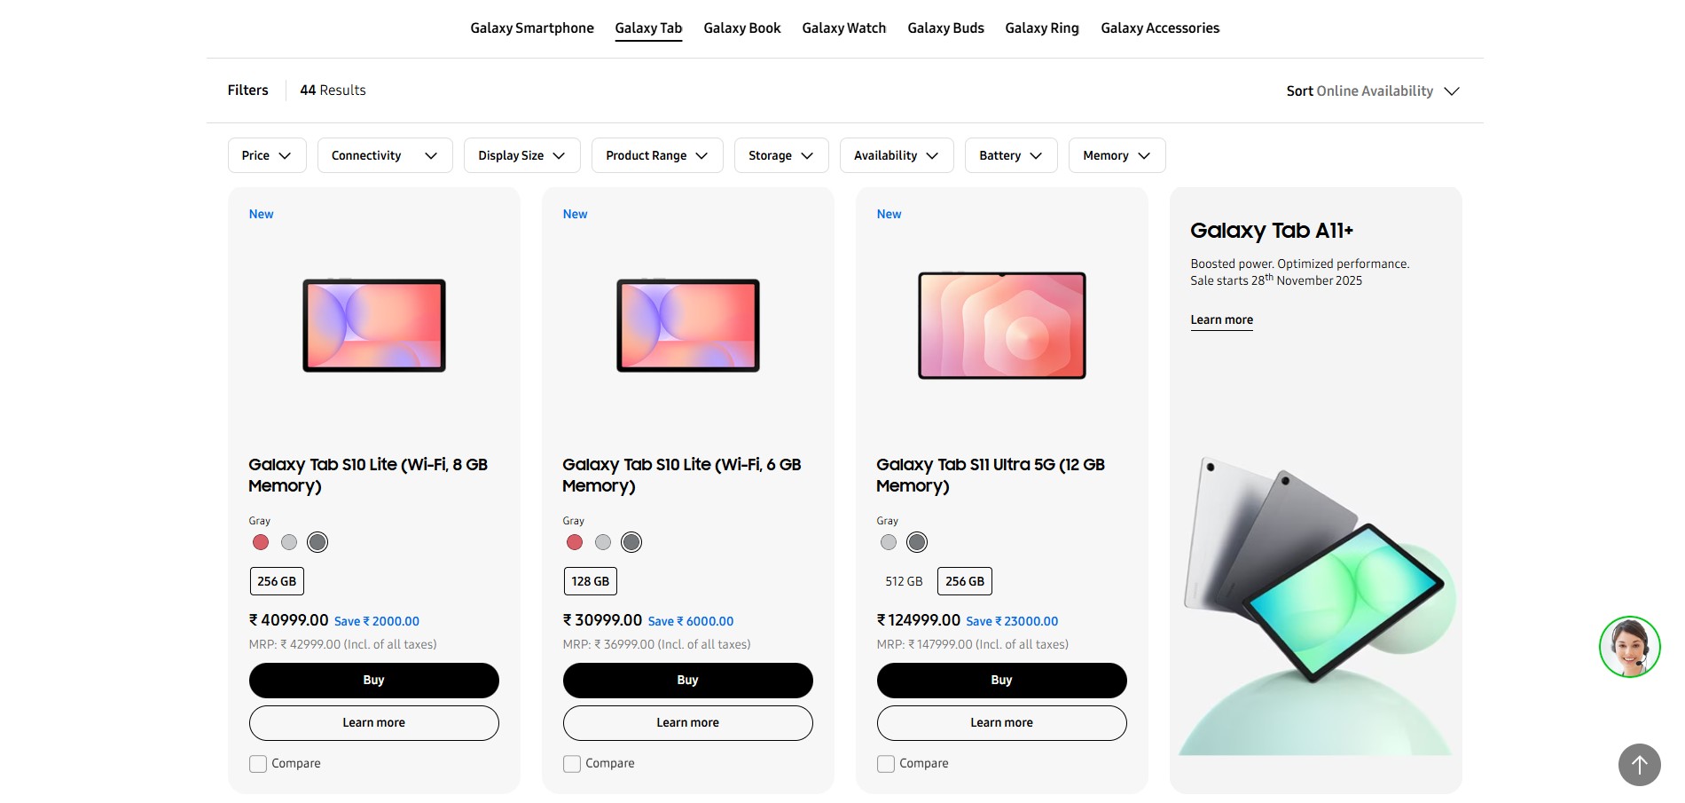Enable Compare for Galaxy Tab S10 Lite 8GB

[x=258, y=763]
